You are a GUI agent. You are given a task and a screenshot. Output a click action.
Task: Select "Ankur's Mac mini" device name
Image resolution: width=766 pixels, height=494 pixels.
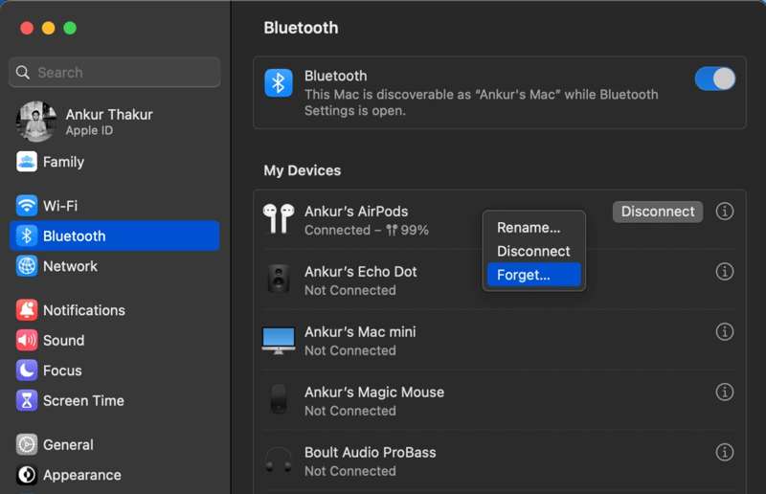(360, 332)
